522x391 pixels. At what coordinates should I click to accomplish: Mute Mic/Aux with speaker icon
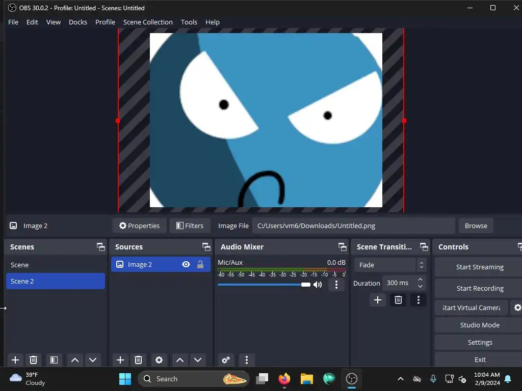[318, 285]
